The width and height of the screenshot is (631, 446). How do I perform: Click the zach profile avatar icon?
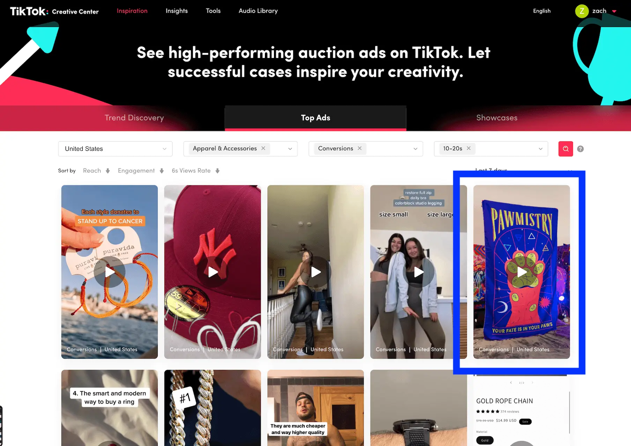582,11
